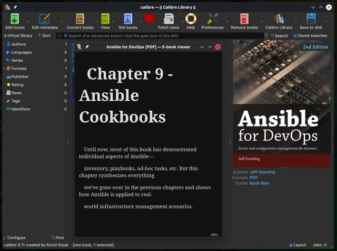337x251 pixels.
Task: Click the Layout button
Action: pos(298,245)
